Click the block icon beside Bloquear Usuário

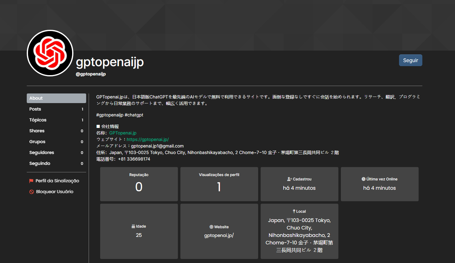tap(31, 192)
